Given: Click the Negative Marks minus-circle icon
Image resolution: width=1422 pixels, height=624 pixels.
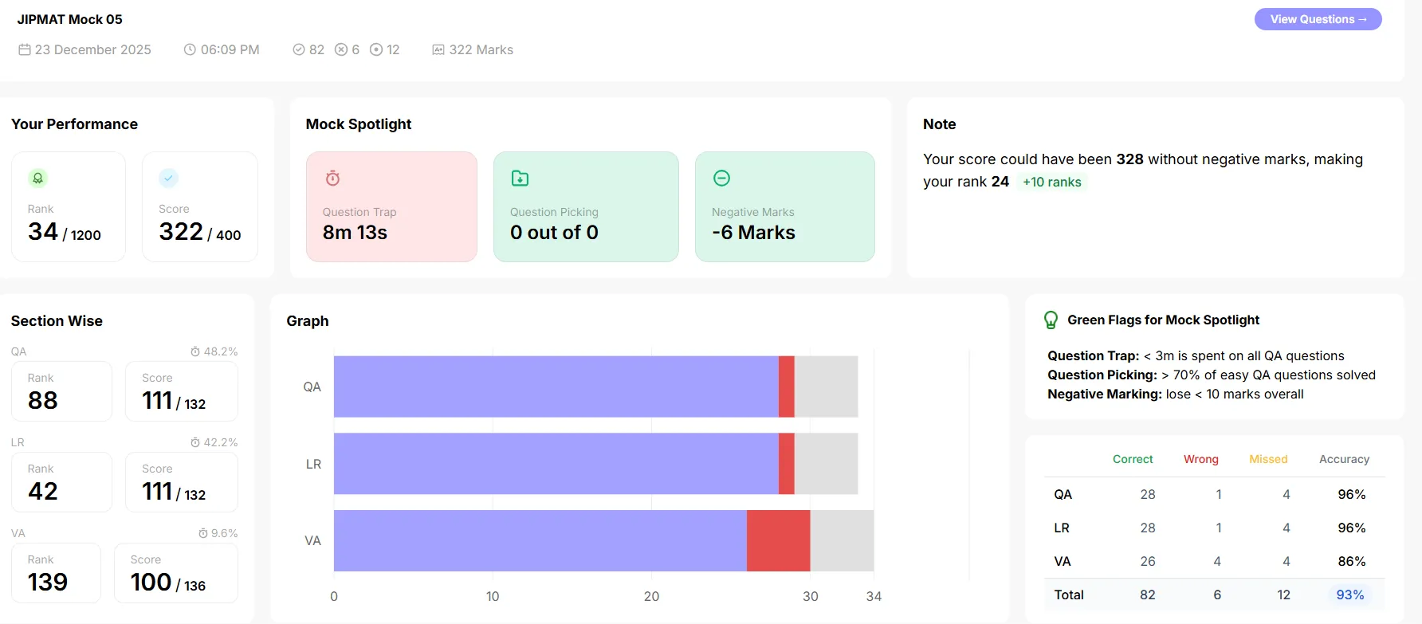Looking at the screenshot, I should [x=721, y=178].
